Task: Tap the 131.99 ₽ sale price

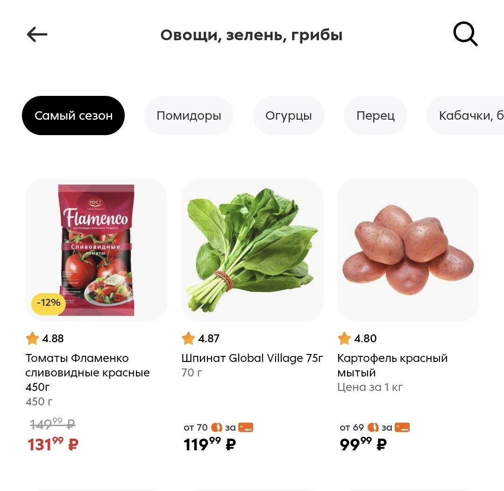Action: 53,444
